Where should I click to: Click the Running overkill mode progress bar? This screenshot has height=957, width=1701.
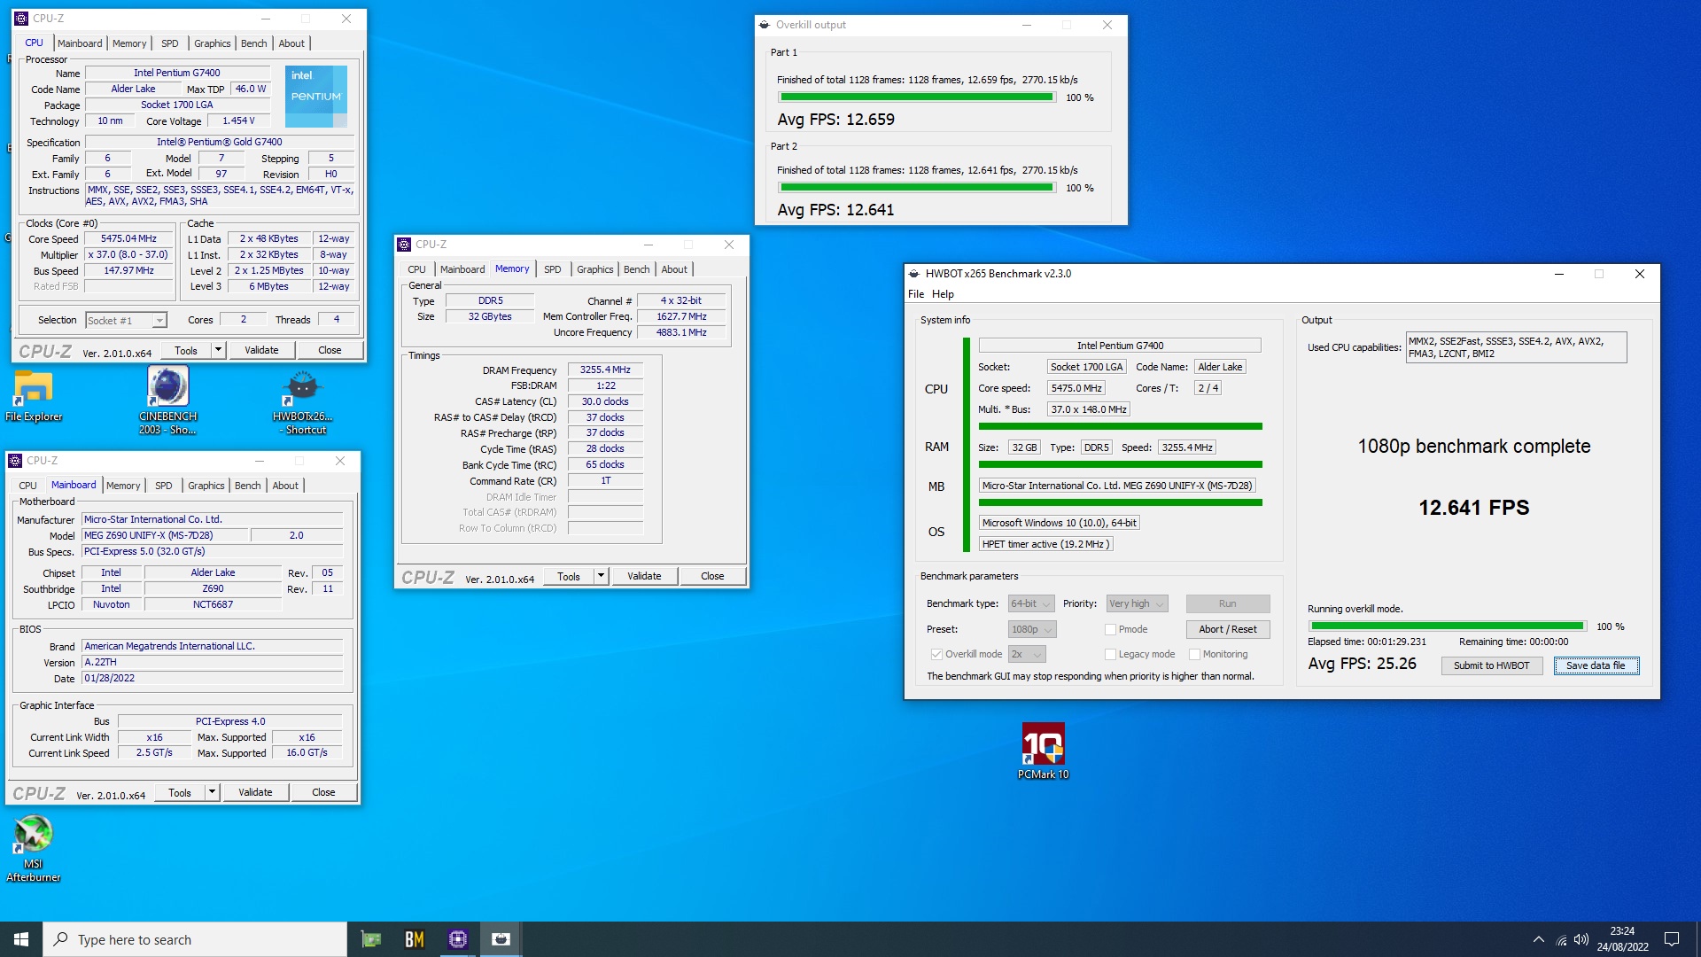click(x=1447, y=626)
